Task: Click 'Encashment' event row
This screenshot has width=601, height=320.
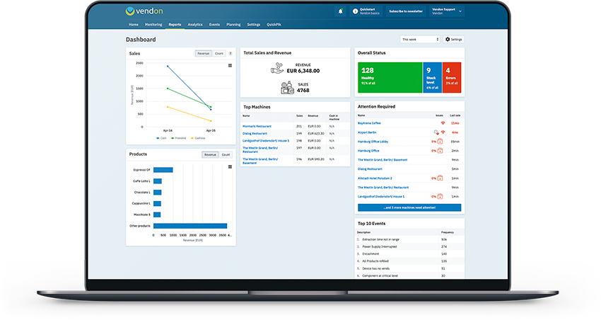Action: point(409,254)
